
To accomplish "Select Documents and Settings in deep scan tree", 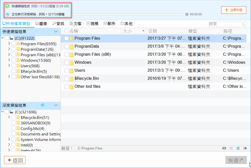I will tap(40, 134).
